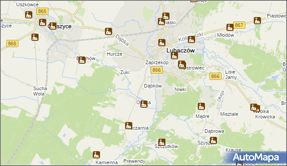Select church icon near Młodów road 867

coord(230,27)
